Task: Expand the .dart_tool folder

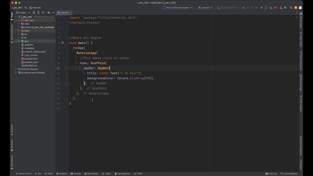Action: pyautogui.click(x=19, y=21)
